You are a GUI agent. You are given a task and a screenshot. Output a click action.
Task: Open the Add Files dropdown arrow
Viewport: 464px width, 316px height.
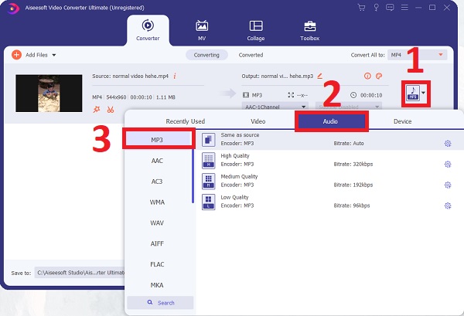pos(56,55)
